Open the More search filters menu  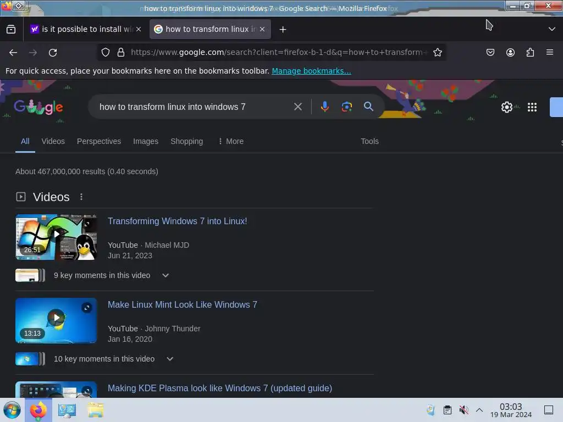click(231, 141)
